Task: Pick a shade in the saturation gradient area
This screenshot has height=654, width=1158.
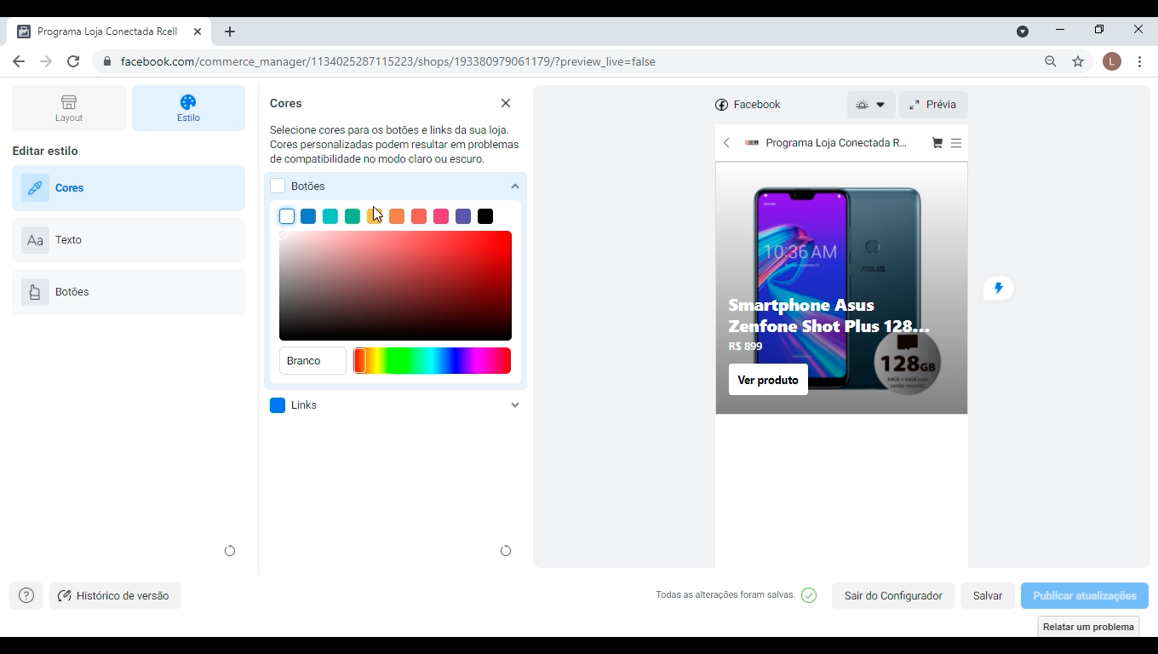Action: [395, 285]
